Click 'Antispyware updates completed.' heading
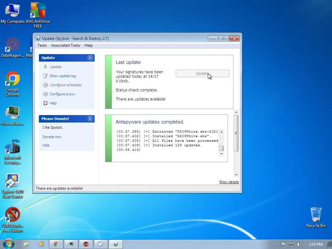 pyautogui.click(x=150, y=122)
